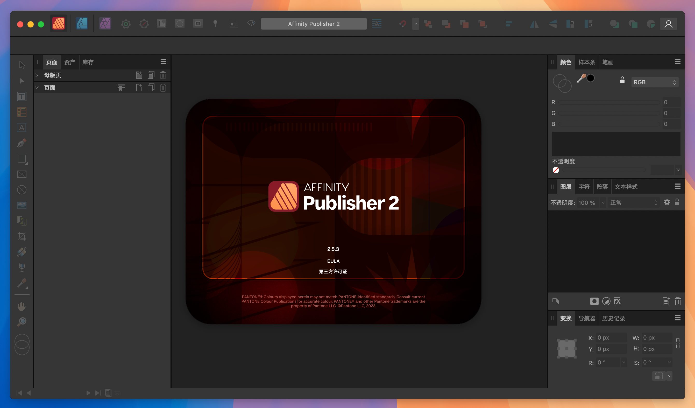Viewport: 695px width, 408px height.
Task: Select the Artistic Text tool
Action: 22,128
